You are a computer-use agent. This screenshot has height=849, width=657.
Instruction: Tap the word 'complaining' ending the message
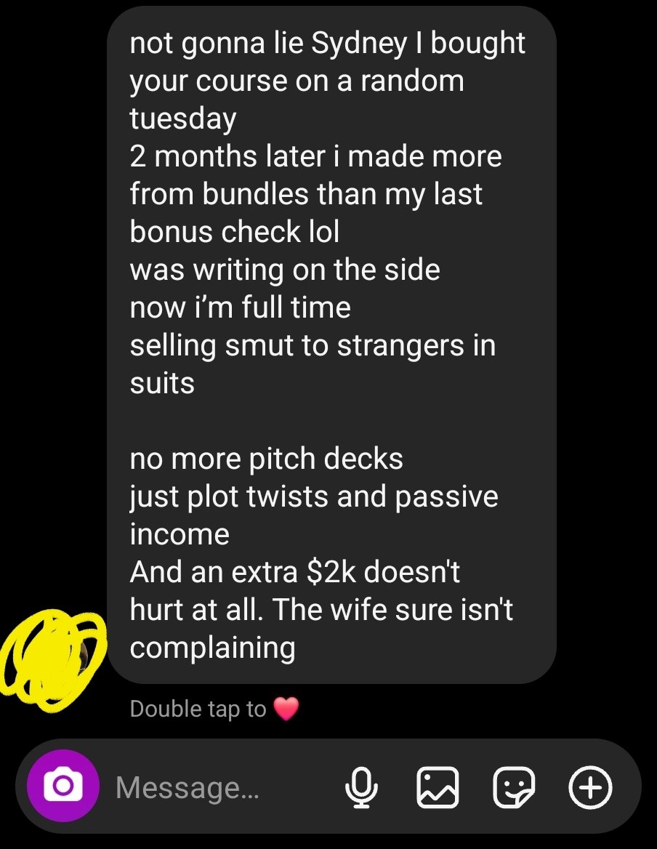pyautogui.click(x=213, y=648)
